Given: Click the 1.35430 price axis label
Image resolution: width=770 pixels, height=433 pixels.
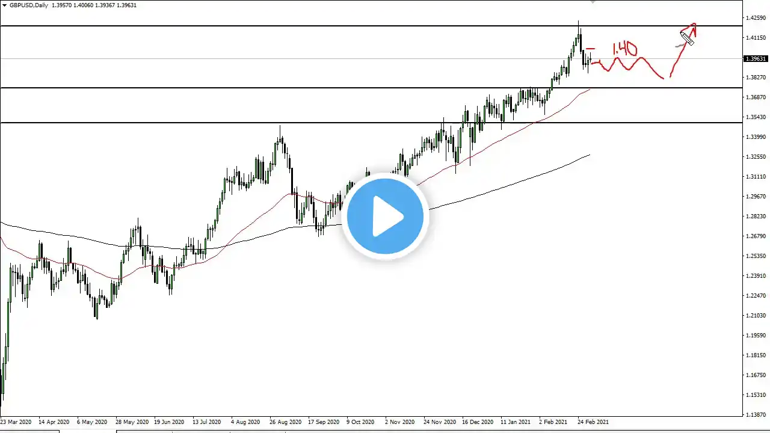Looking at the screenshot, I should (756, 117).
